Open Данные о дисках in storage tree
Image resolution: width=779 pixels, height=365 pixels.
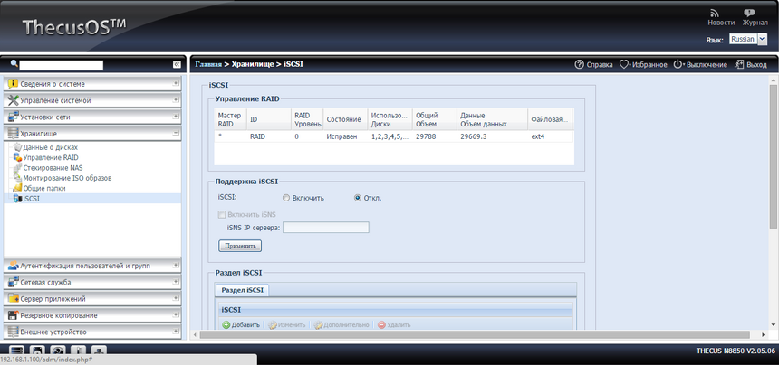tap(50, 147)
